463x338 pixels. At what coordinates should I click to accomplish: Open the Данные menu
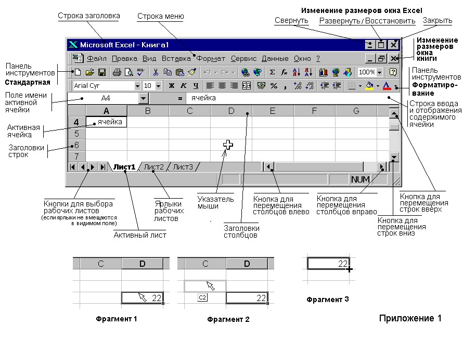275,58
